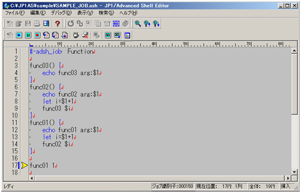
Task: Click 'func03 $i' on line 9
Action: tap(56, 109)
